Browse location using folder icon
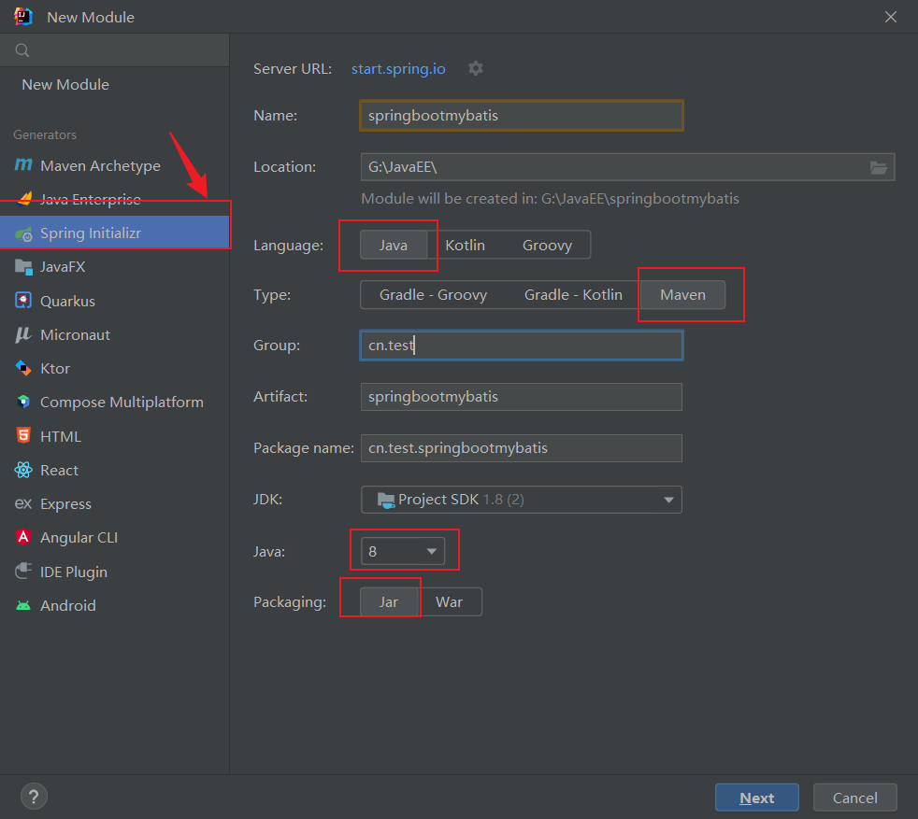Image resolution: width=918 pixels, height=819 pixels. [879, 167]
